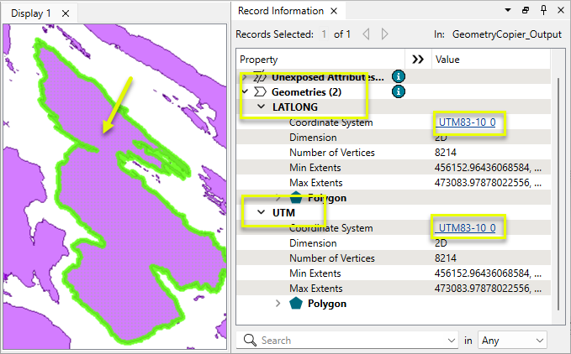Open the panel options dropdown arrow
Image resolution: width=571 pixels, height=354 pixels.
click(508, 10)
